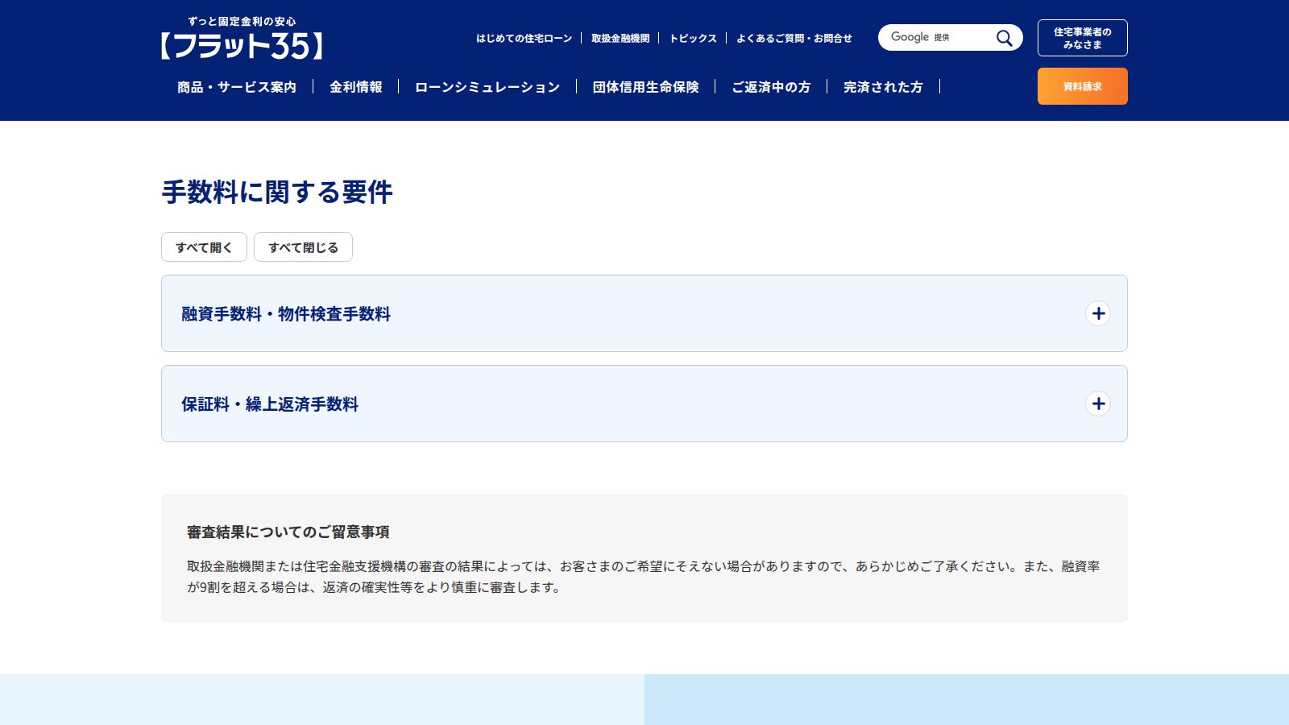Click the フラット35 logo
The height and width of the screenshot is (725, 1289).
pyautogui.click(x=242, y=39)
